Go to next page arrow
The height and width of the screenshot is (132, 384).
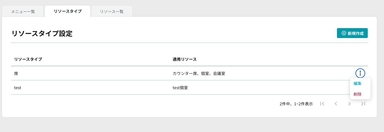(x=349, y=104)
